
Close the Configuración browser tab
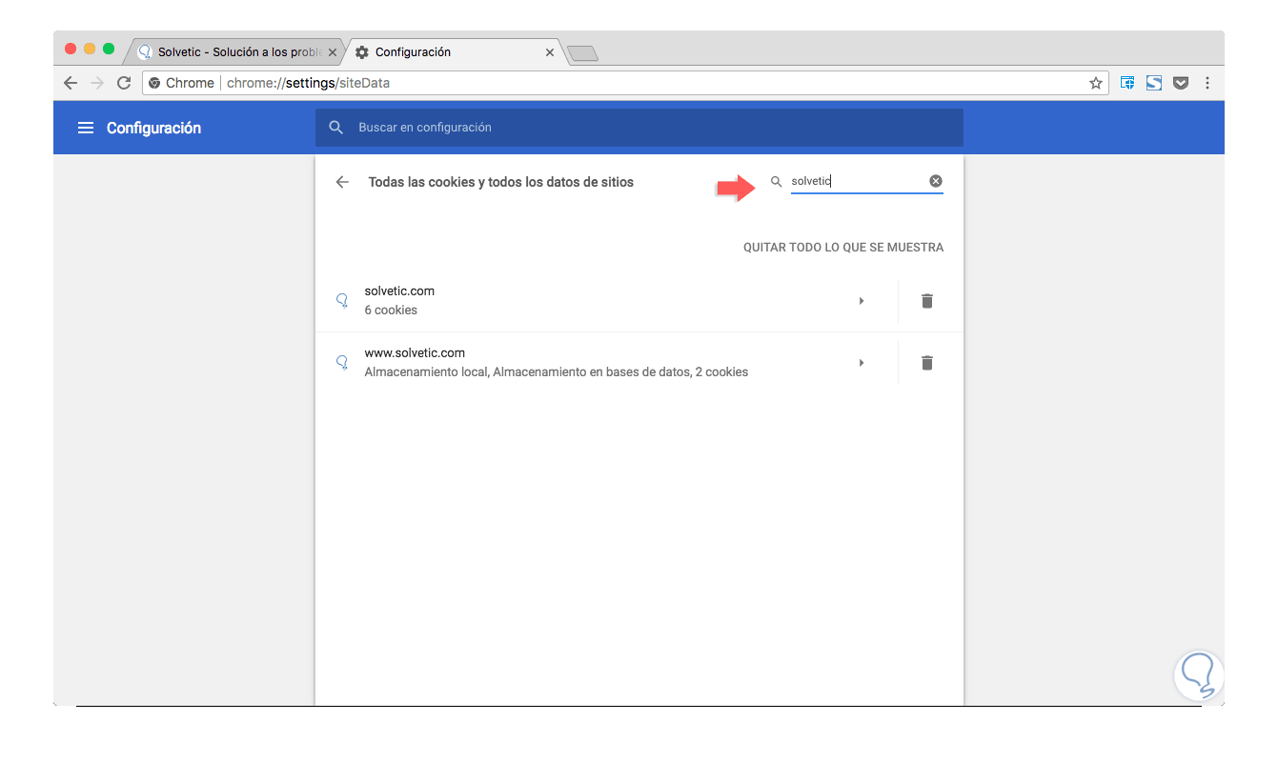coord(550,52)
